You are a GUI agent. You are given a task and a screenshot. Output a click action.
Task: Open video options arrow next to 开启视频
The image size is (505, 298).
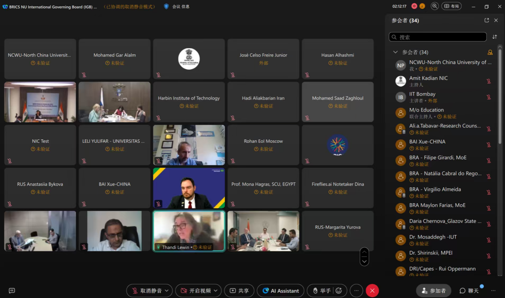(215, 291)
